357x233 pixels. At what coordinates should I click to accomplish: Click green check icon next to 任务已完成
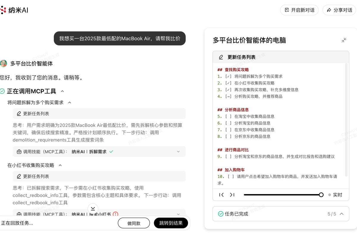220,214
